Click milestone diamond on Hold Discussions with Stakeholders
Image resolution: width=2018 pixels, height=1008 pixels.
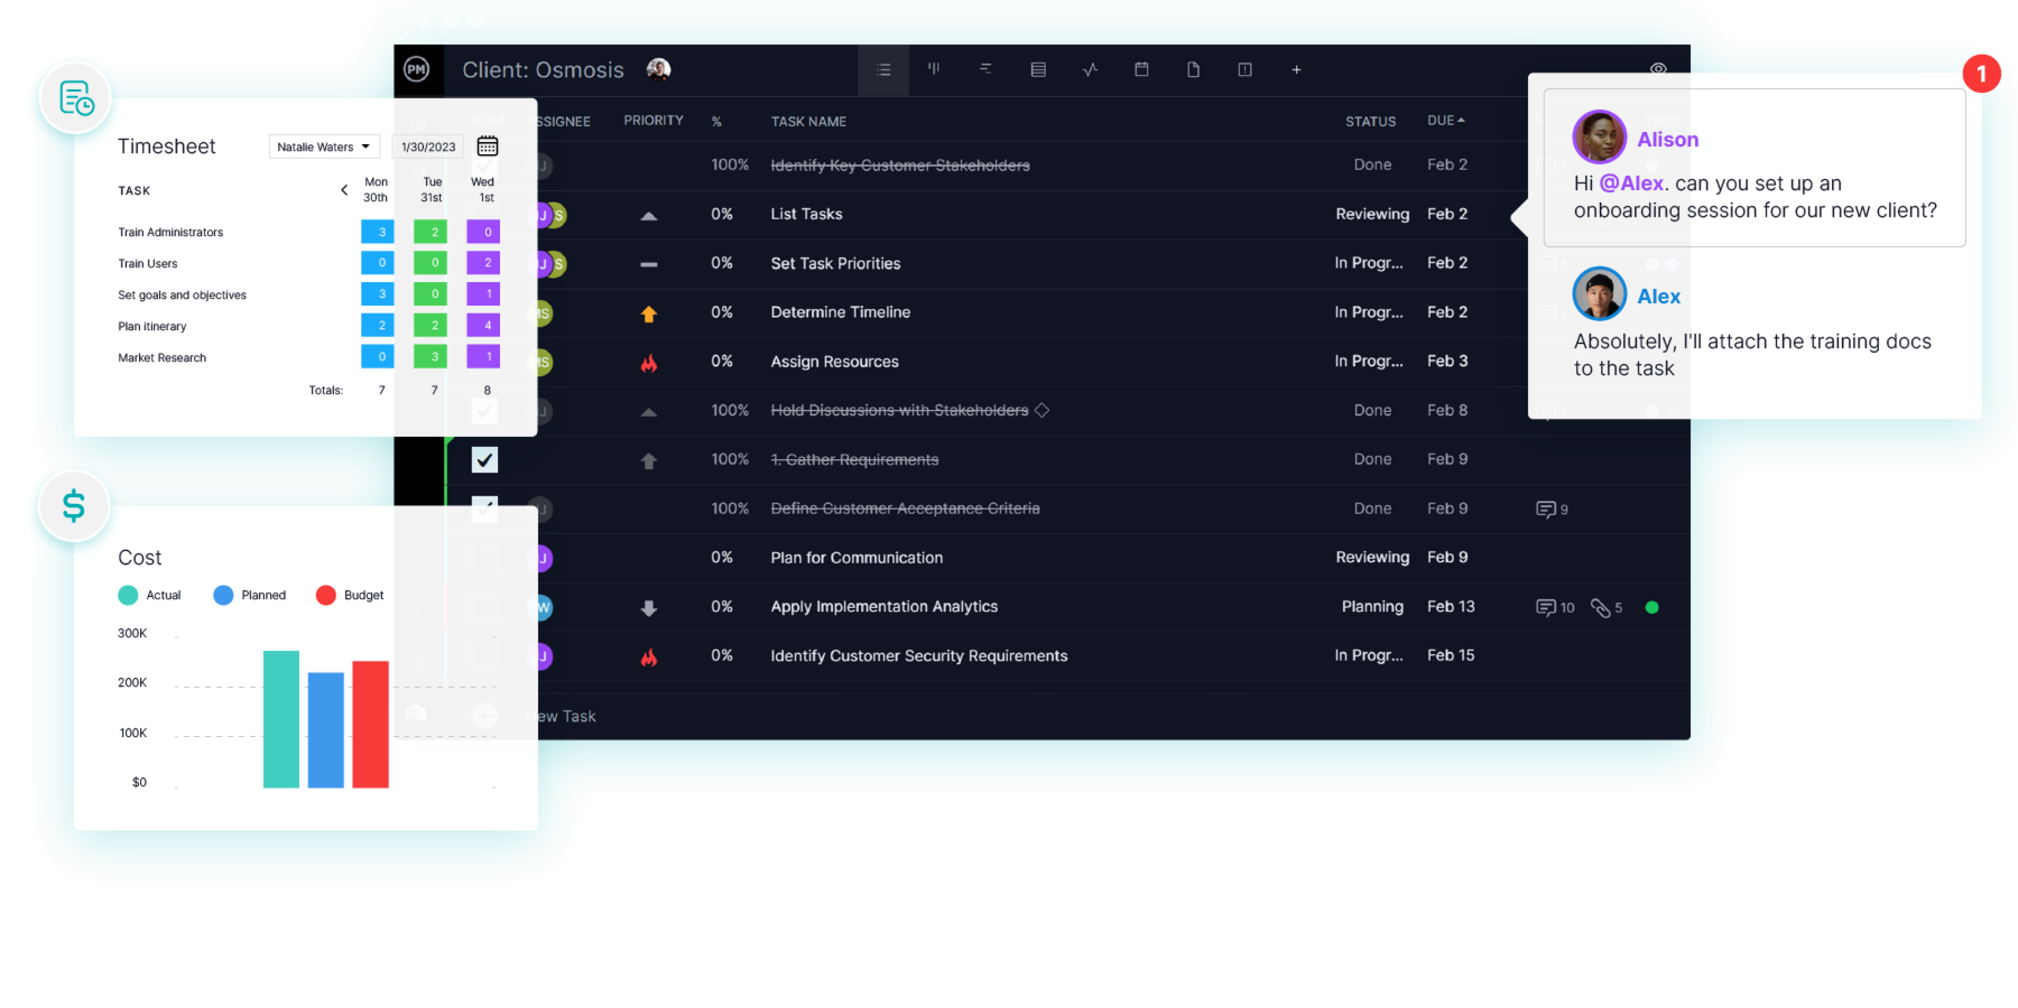coord(1042,410)
